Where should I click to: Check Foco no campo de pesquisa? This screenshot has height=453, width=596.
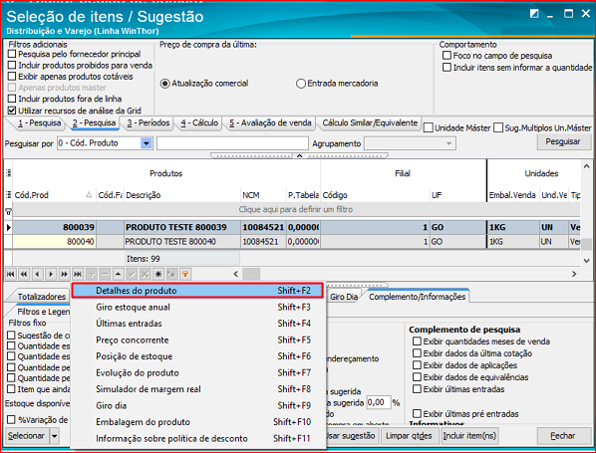tap(447, 56)
